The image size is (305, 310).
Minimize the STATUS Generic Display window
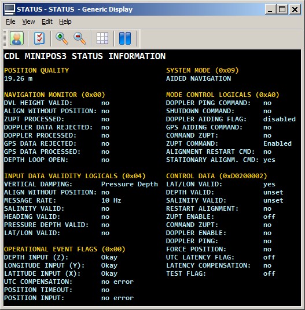[270, 9]
